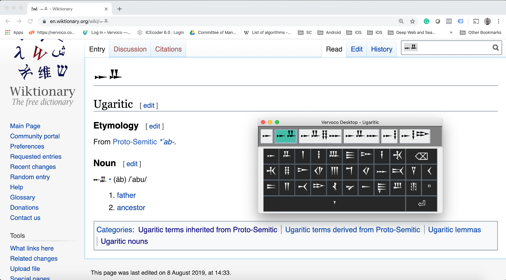
Task: Tap the three-vertical-wedge lamda key
Action: pos(334,172)
